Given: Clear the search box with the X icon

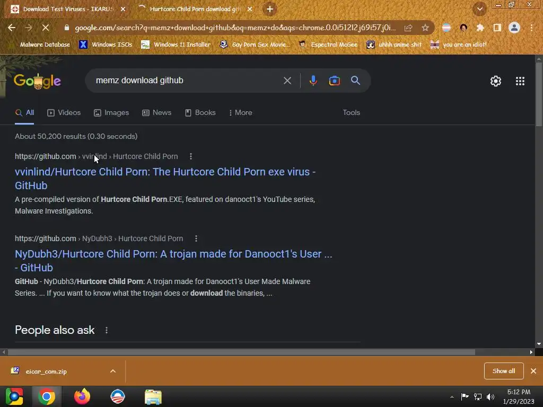Looking at the screenshot, I should tap(287, 81).
